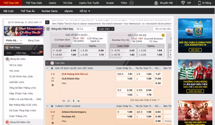
Task: Open the 300.000 VND miễn phí banner
Action: point(195,113)
